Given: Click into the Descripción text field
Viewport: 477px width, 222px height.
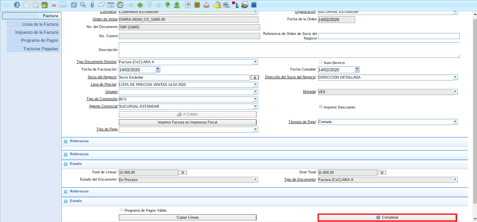Looking at the screenshot, I should coord(289,50).
